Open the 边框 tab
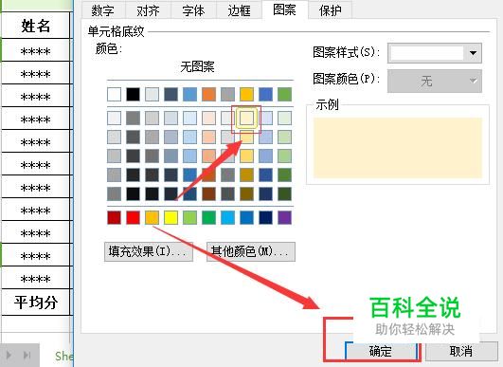This screenshot has height=367, width=503. (x=239, y=10)
